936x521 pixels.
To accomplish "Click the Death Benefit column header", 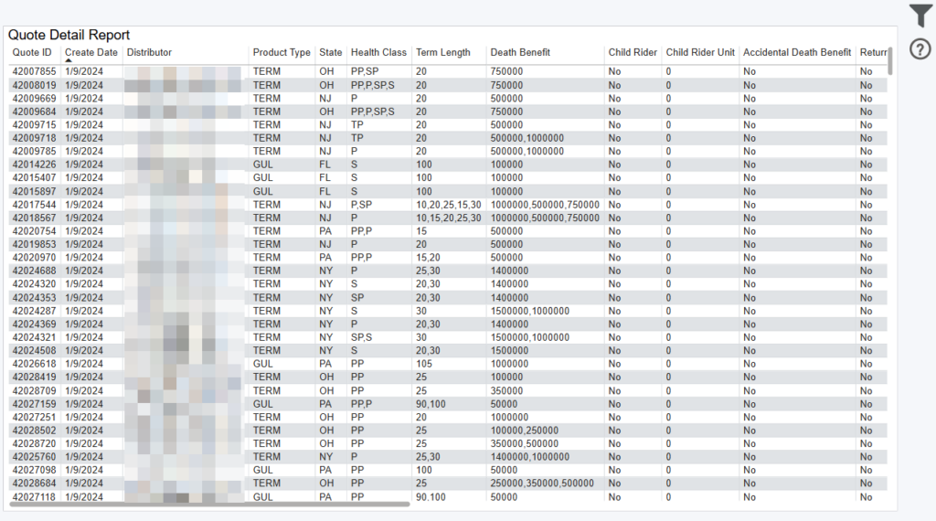I will click(x=520, y=52).
